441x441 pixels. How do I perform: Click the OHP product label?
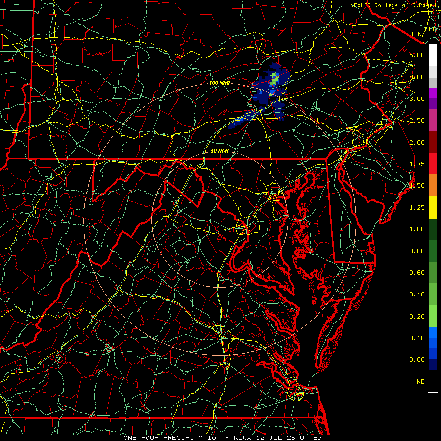coord(431,29)
